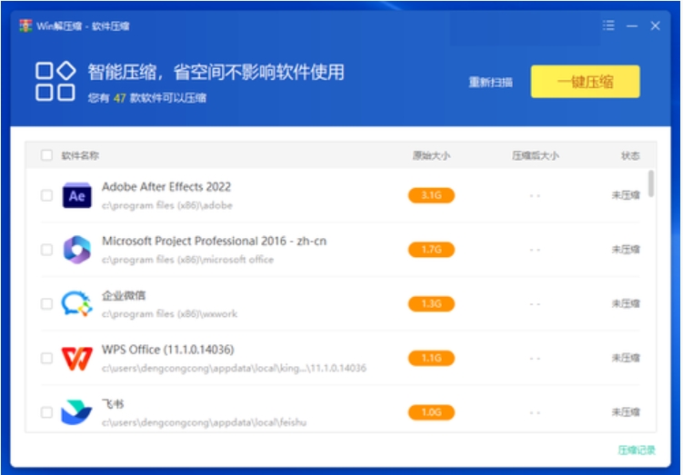Screen dimensions: 683x475
Task: Click the 1.3G size badge
Action: [431, 303]
